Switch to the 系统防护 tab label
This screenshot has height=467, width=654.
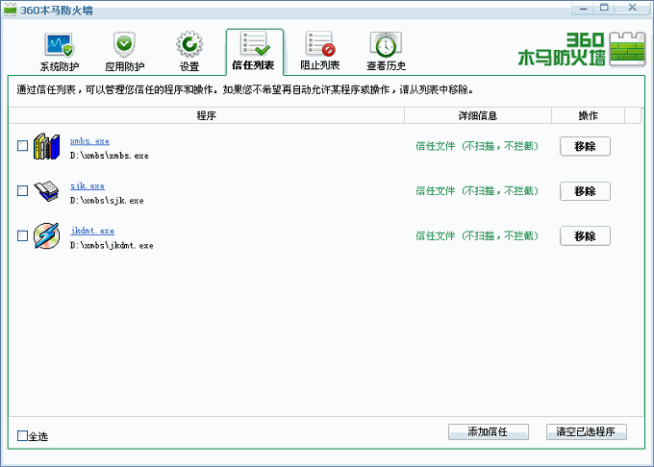60,66
